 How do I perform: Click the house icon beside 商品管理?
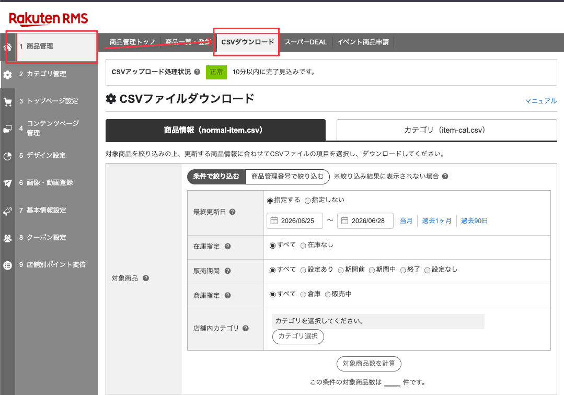[7, 47]
